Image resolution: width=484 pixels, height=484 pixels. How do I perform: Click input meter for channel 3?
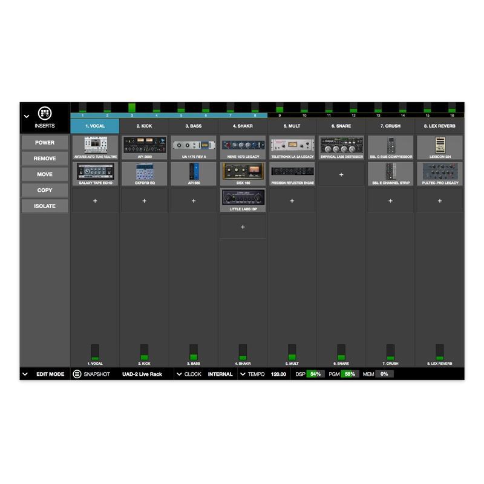pos(132,108)
